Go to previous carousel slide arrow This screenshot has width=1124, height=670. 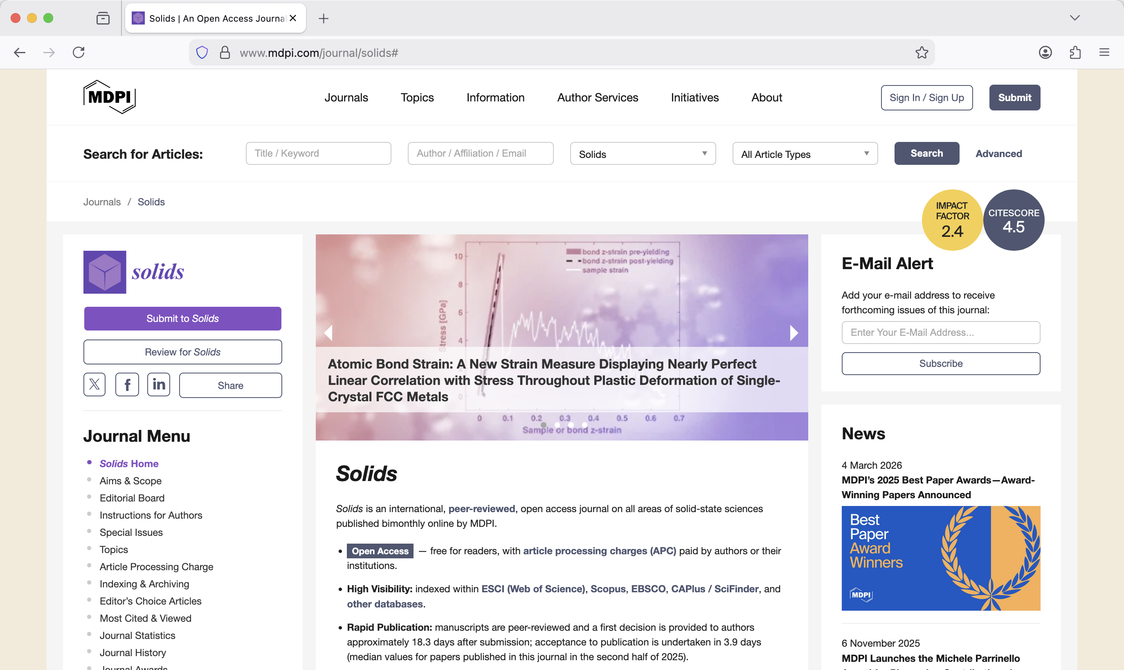point(328,333)
